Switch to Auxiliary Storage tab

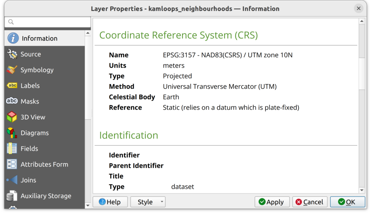pos(46,196)
